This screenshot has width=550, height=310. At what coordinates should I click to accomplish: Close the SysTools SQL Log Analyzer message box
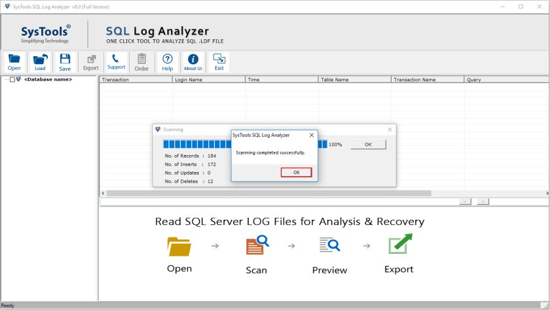311,135
